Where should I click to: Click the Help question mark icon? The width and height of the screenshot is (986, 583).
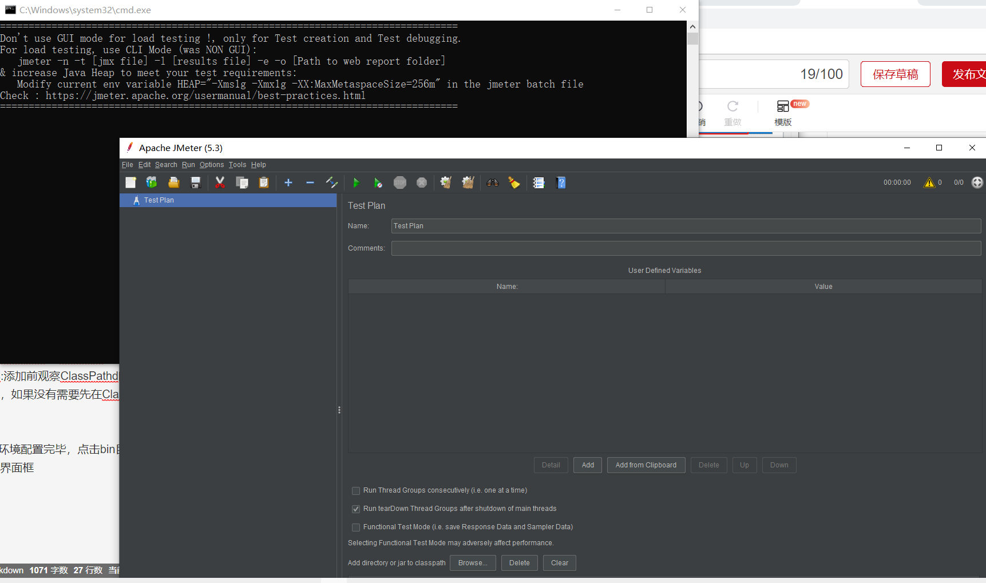coord(561,183)
